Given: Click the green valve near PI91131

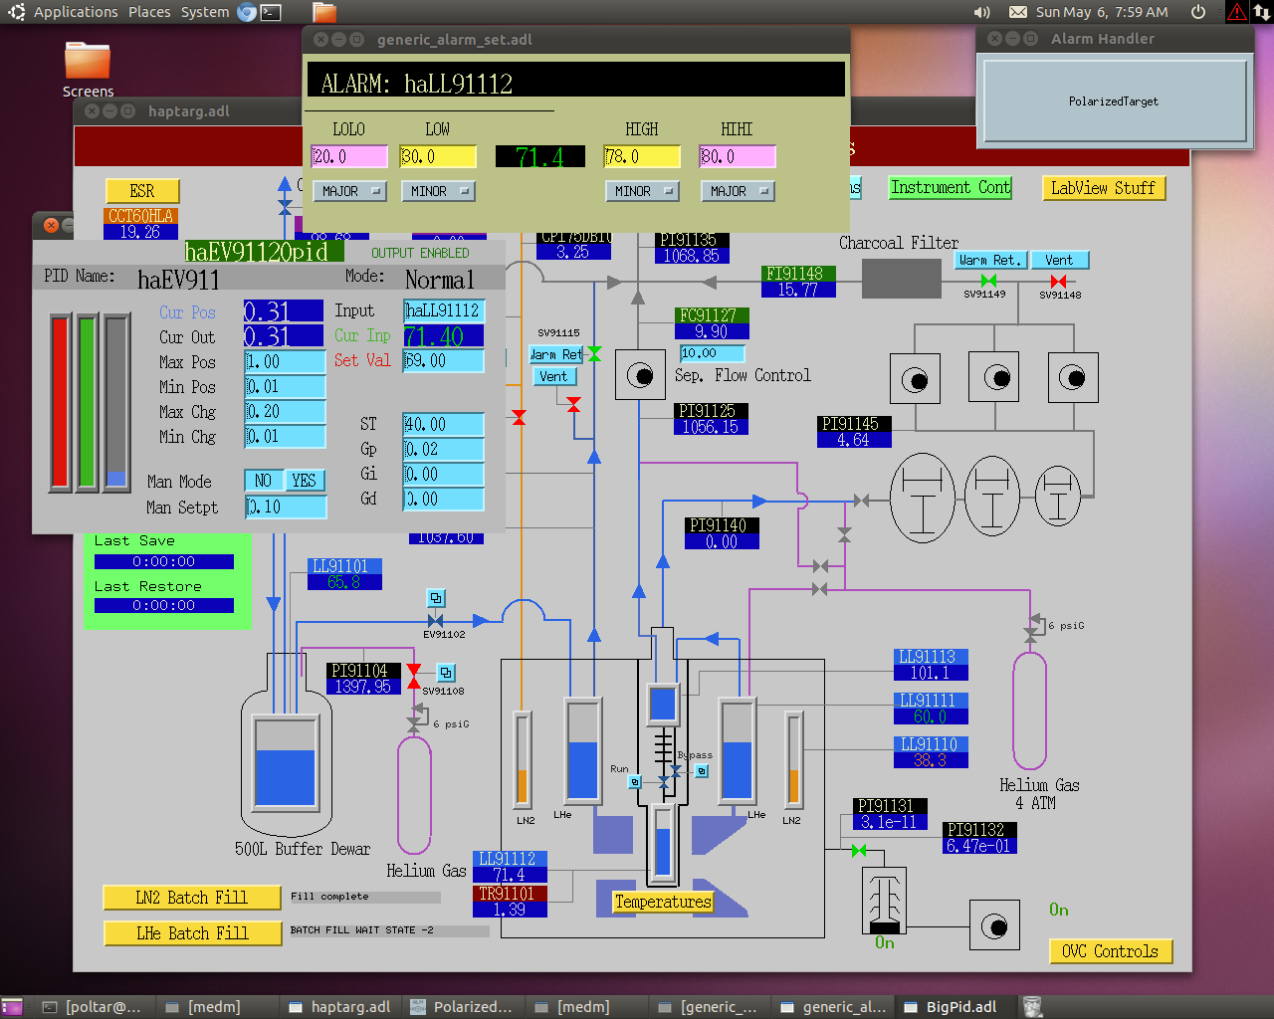Looking at the screenshot, I should pyautogui.click(x=859, y=850).
